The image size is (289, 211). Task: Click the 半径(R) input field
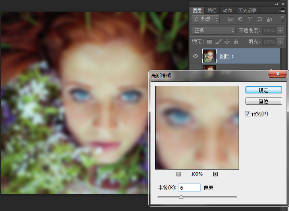click(189, 188)
